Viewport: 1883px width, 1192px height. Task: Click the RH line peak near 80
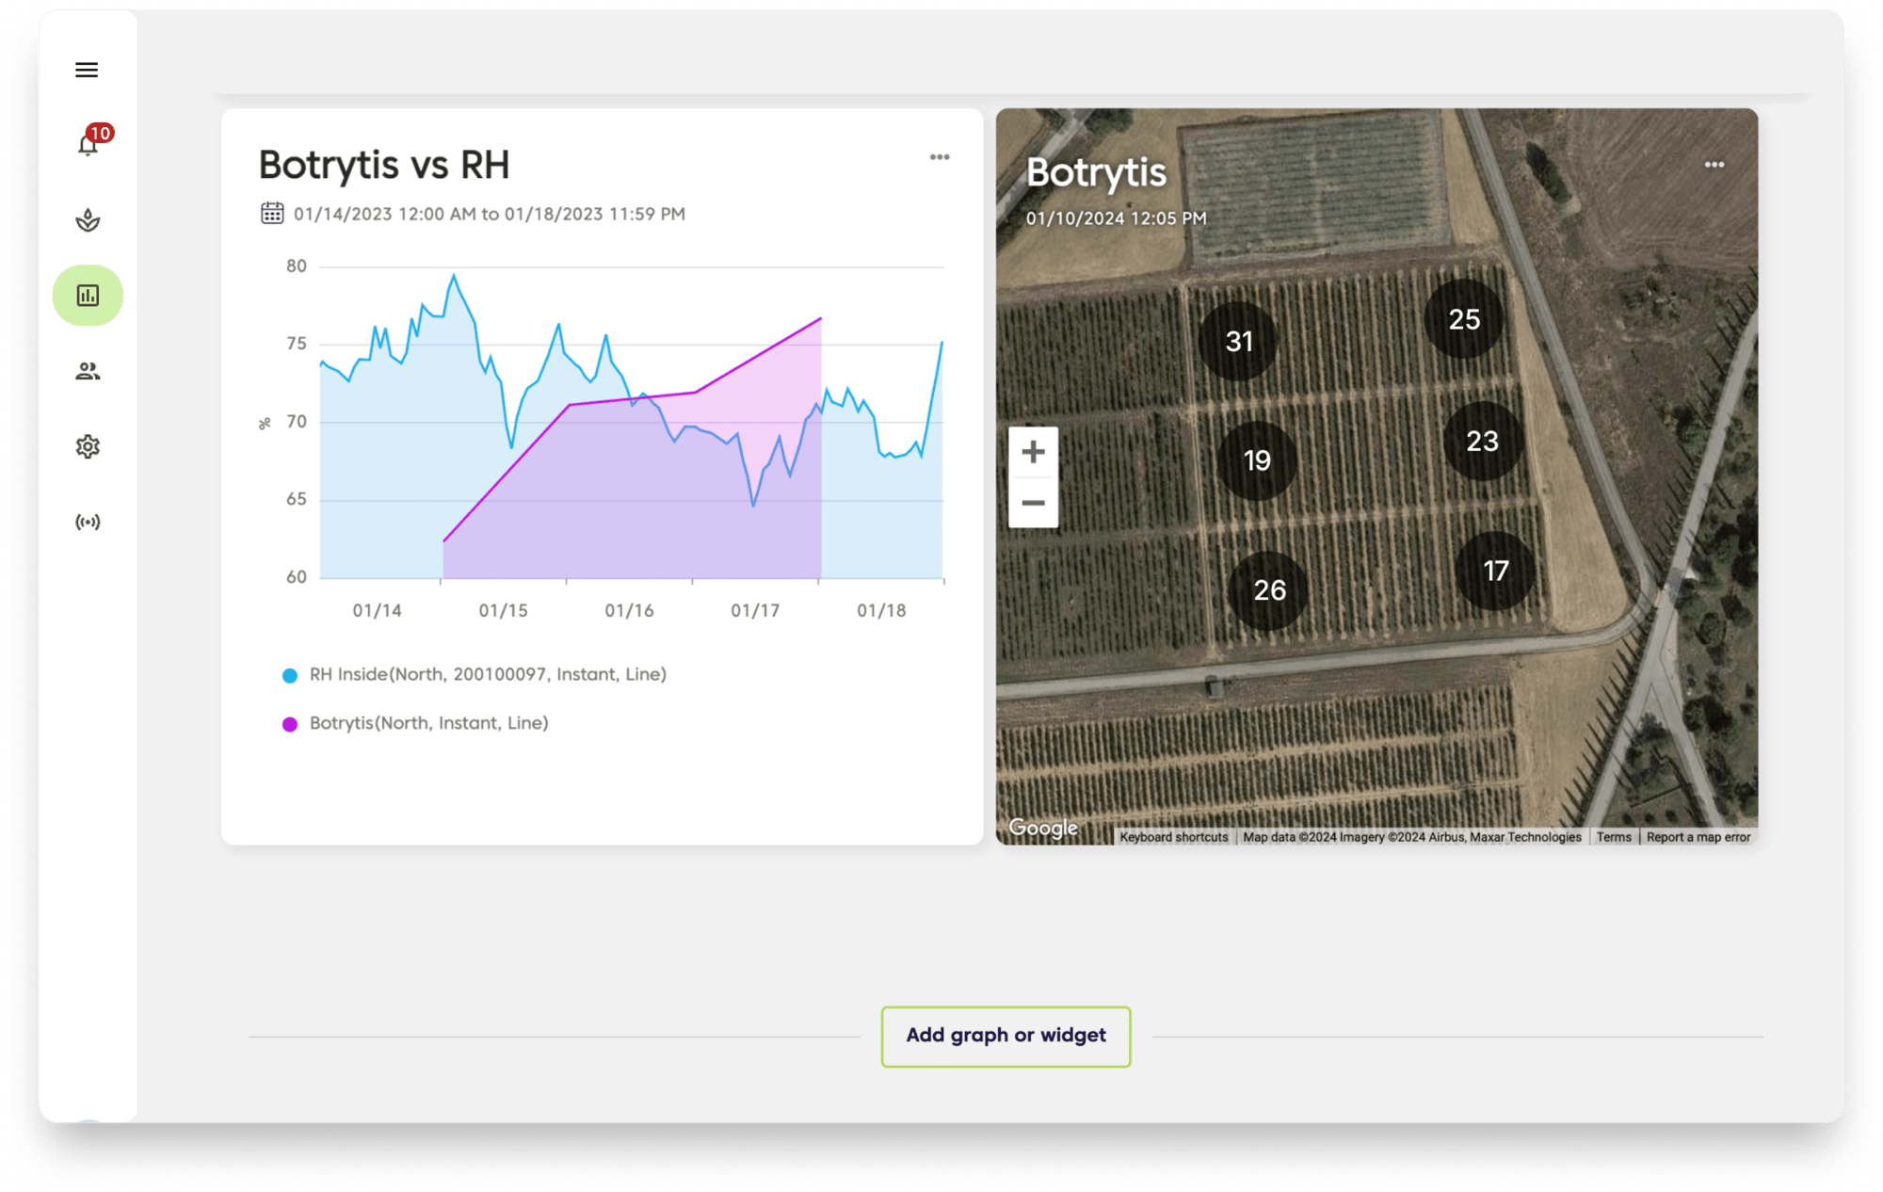pos(454,275)
